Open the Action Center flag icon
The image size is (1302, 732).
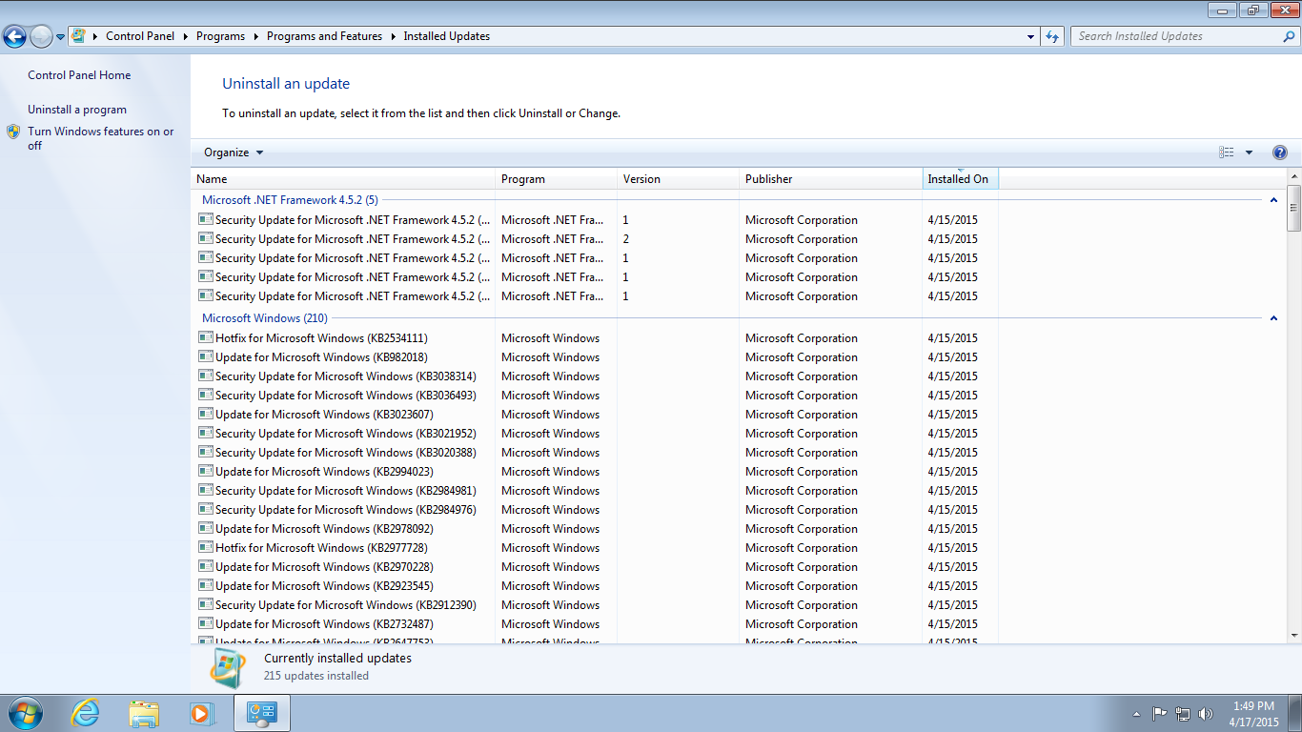click(x=1160, y=713)
